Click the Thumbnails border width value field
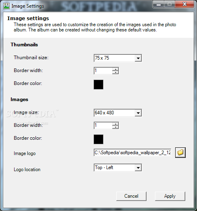Image resolution: width=197 pixels, height=211 pixels. [x=103, y=71]
